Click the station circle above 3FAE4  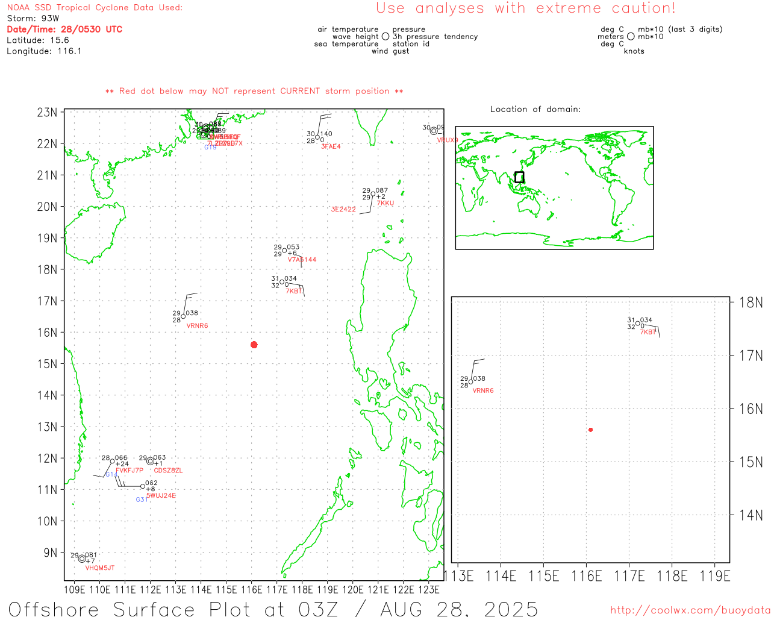[x=317, y=137]
